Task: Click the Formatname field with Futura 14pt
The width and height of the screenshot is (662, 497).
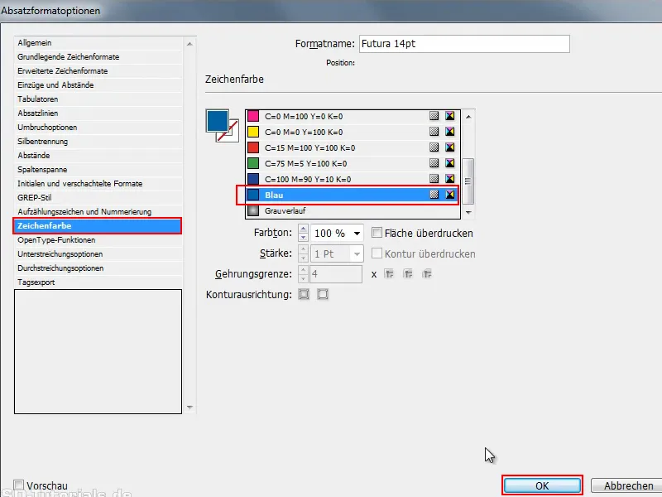Action: point(464,44)
